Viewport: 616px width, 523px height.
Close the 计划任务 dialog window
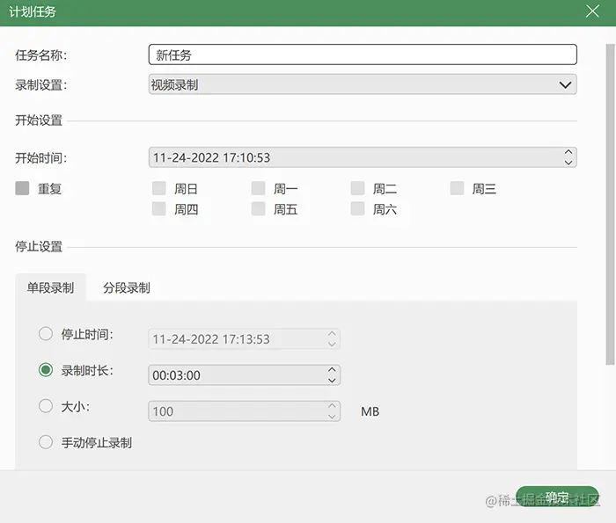click(592, 11)
